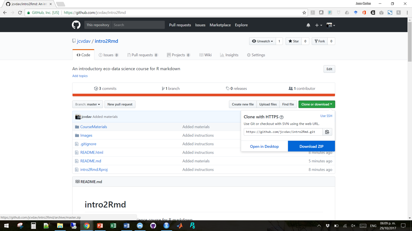Open the plus create-new dropdown
The height and width of the screenshot is (231, 412).
click(x=319, y=25)
